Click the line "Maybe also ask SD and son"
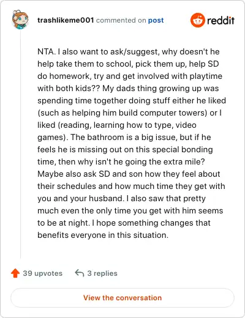The height and width of the screenshot is (318, 245). click(129, 174)
